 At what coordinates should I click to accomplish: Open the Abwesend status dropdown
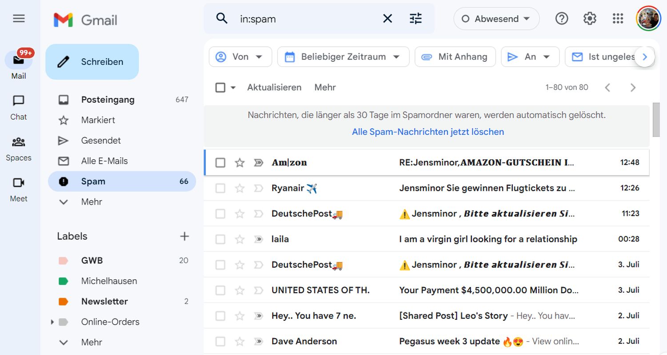[496, 19]
